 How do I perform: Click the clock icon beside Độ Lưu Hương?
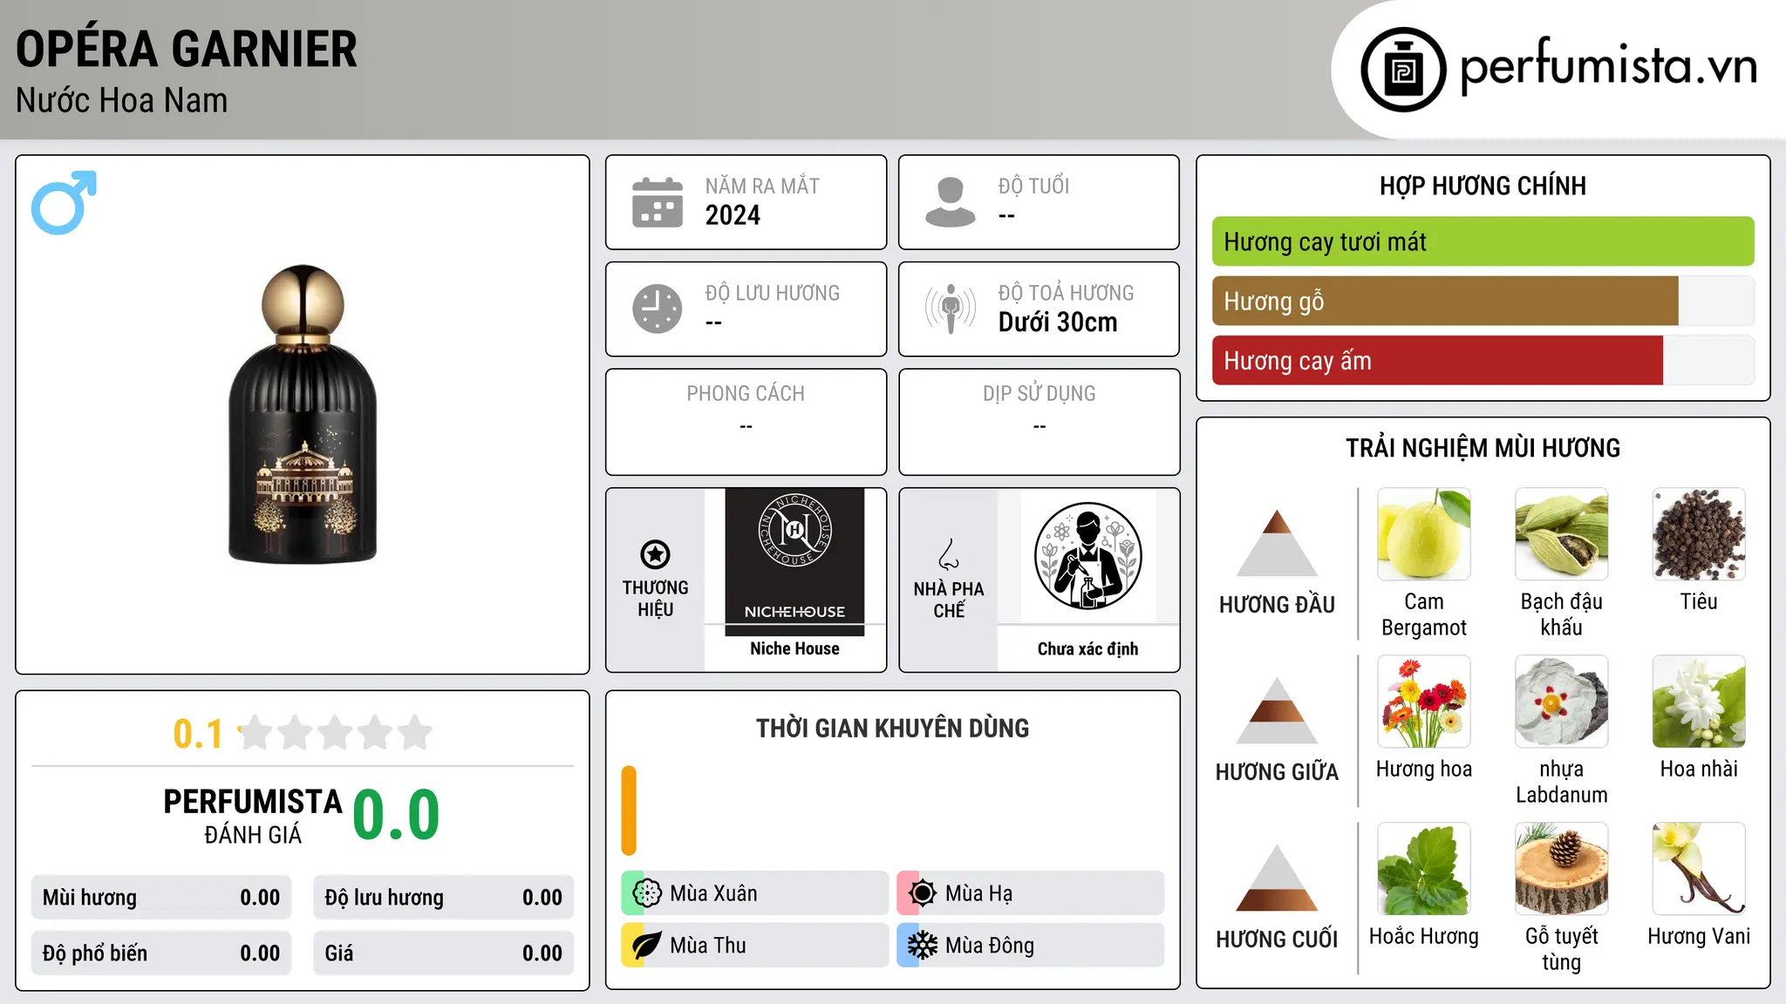(x=658, y=309)
